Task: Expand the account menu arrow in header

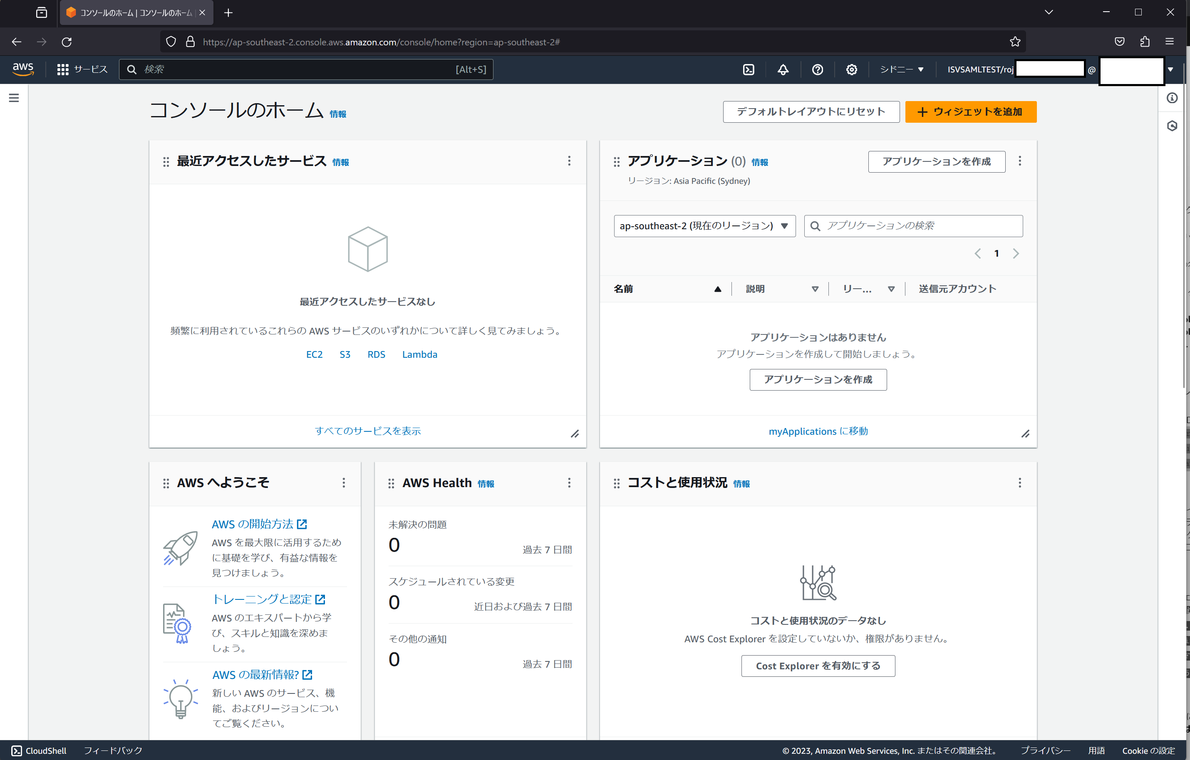Action: click(1170, 69)
